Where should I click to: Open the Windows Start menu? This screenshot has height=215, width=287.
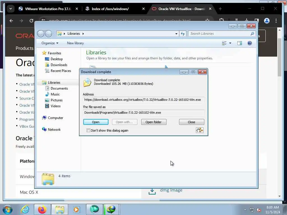tap(8, 209)
